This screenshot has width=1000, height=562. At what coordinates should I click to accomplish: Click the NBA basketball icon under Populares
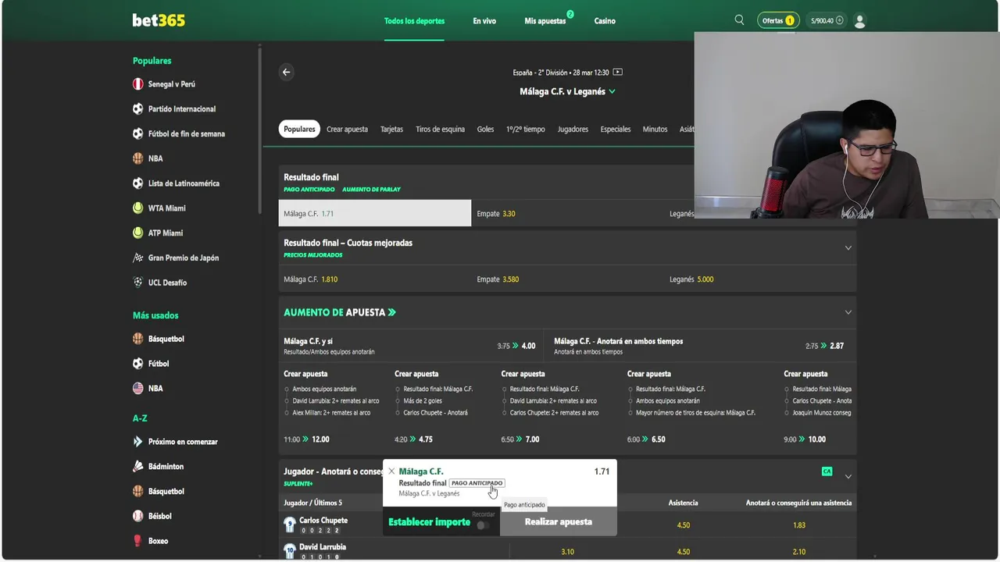click(137, 158)
